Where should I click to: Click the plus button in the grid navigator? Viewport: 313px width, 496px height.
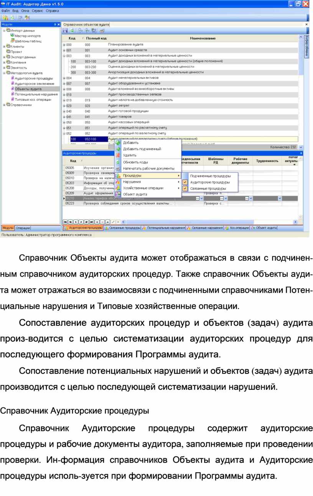pos(97,222)
